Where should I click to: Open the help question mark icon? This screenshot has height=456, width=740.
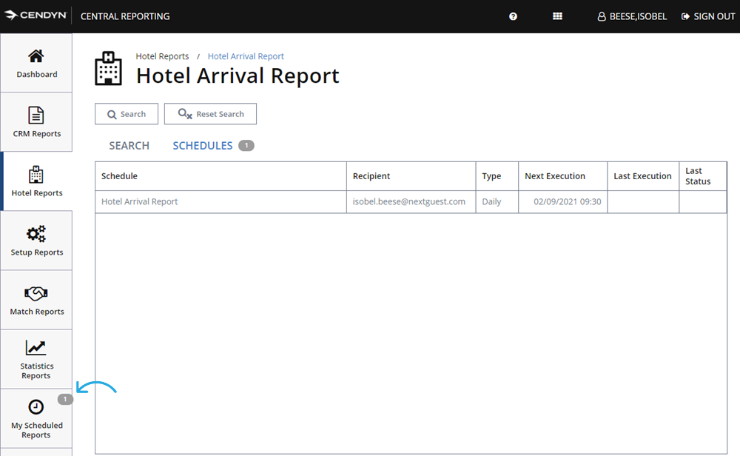pos(513,16)
